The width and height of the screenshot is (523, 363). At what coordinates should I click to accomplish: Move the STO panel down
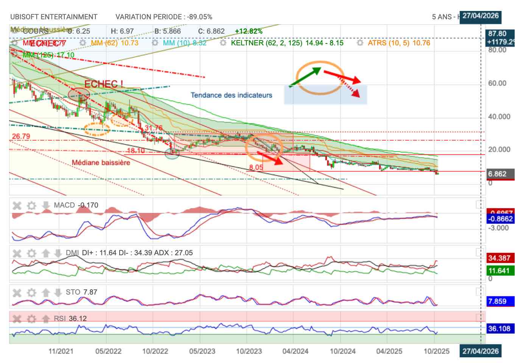tap(58, 292)
